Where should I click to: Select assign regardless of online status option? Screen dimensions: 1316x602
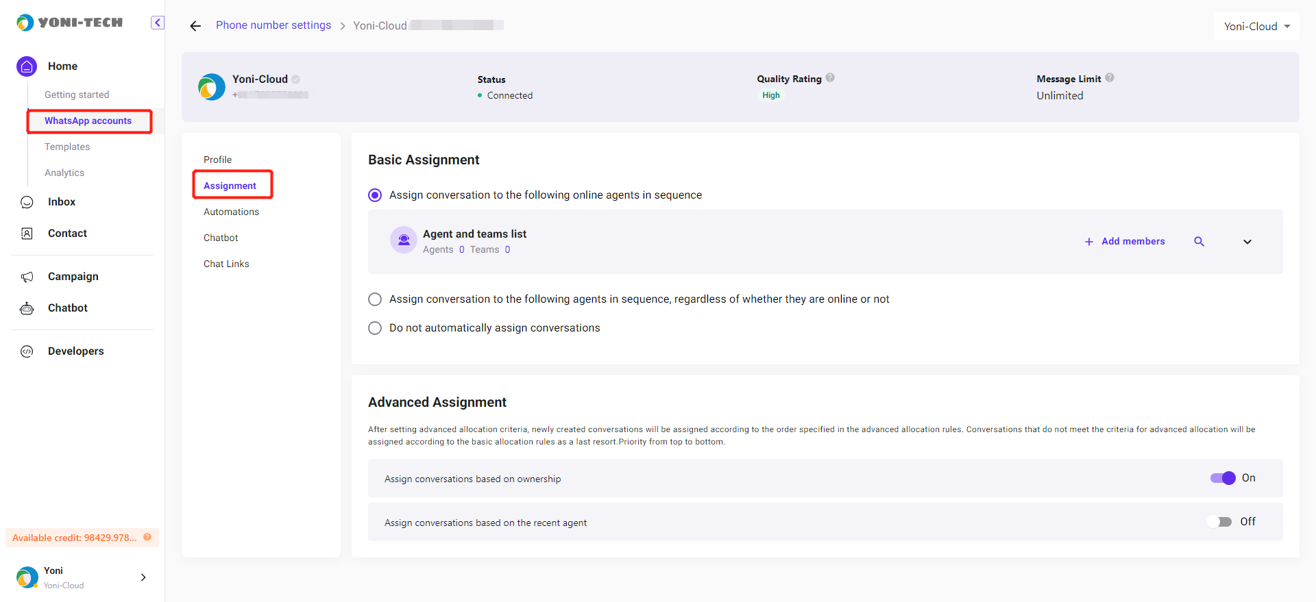pyautogui.click(x=375, y=299)
